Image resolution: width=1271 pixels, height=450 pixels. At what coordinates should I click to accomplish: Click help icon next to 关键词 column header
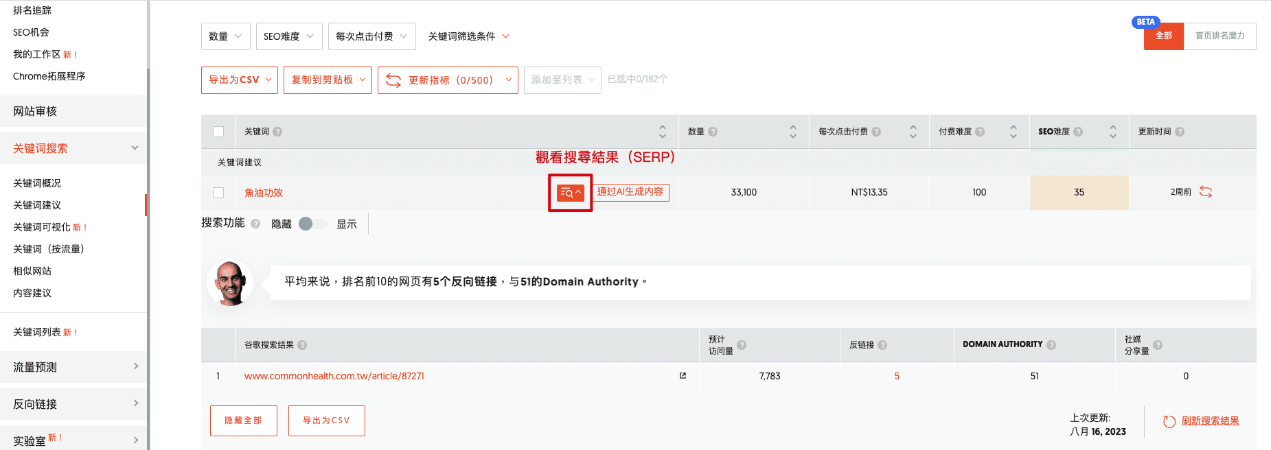click(277, 132)
